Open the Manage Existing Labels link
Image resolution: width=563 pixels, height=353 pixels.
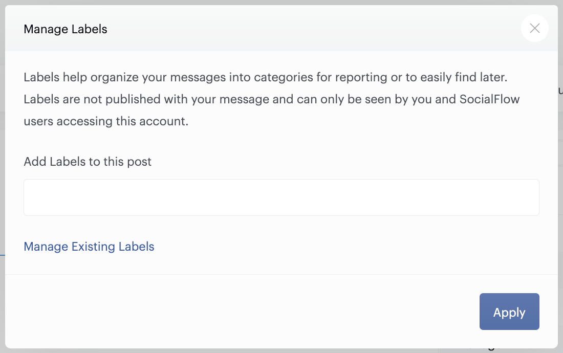[89, 247]
